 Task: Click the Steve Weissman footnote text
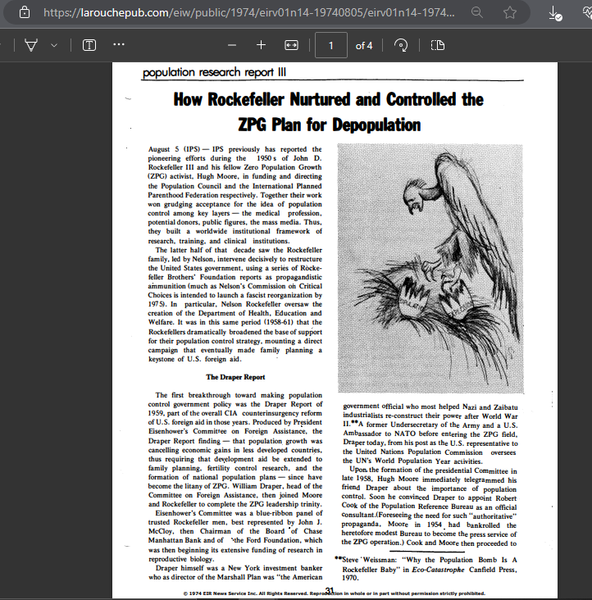[x=426, y=569]
